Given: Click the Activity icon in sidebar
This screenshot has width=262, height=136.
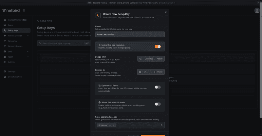Looking at the screenshot, I should pyautogui.click(x=5, y=62).
